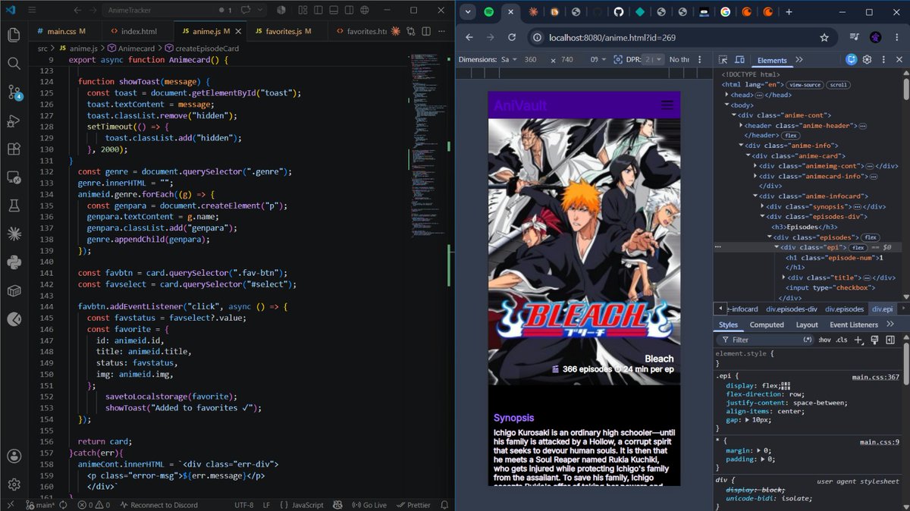910x511 pixels.
Task: Open the throttling dropdown in device toolbar
Action: coord(679,60)
